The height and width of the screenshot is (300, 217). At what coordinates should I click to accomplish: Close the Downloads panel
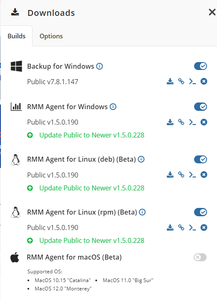pyautogui.click(x=212, y=12)
